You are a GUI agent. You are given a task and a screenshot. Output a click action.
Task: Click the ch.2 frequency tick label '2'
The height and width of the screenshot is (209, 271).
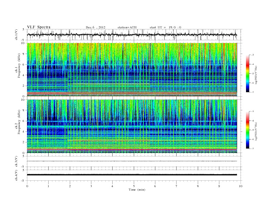pyautogui.click(x=24, y=142)
